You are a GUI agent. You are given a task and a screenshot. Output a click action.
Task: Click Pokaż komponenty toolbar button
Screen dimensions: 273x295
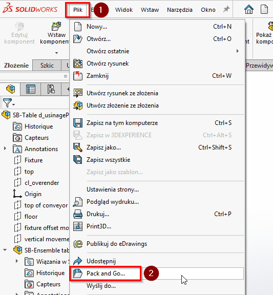pos(264,33)
